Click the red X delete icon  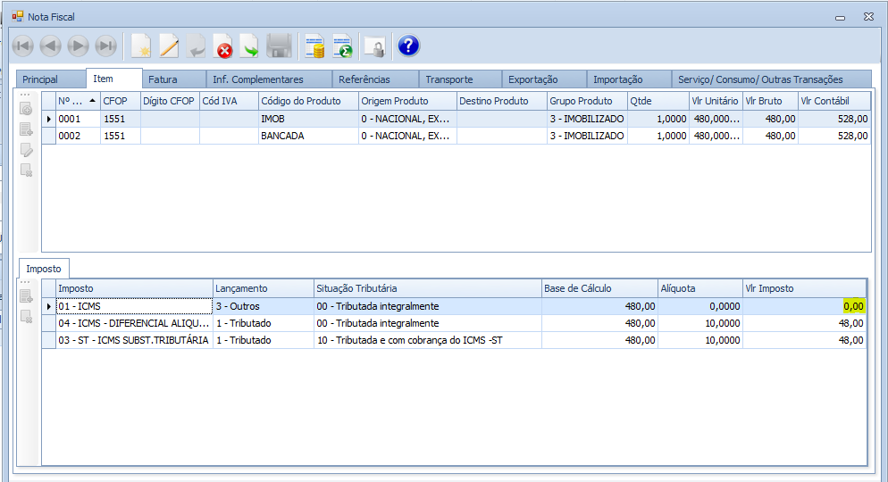point(223,46)
